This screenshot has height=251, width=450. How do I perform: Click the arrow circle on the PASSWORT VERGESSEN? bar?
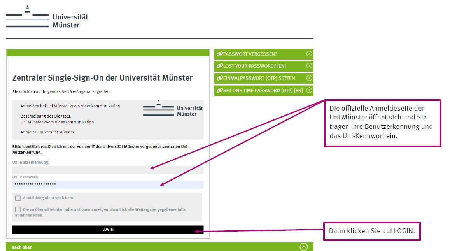309,54
